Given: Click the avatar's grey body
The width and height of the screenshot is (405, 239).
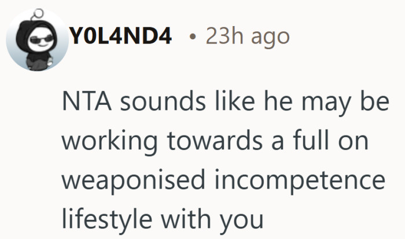Looking at the screenshot, I should tap(40, 61).
